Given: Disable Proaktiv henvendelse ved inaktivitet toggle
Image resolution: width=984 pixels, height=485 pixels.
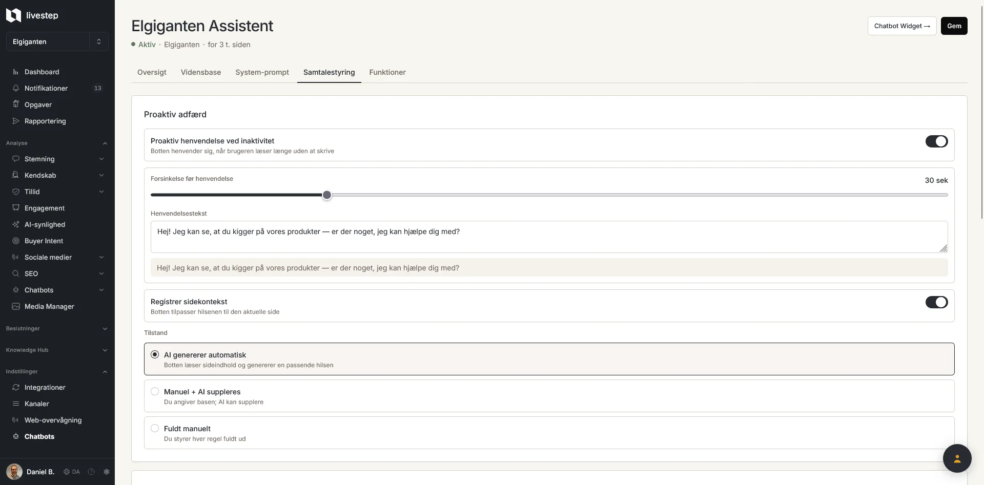Looking at the screenshot, I should tap(936, 141).
